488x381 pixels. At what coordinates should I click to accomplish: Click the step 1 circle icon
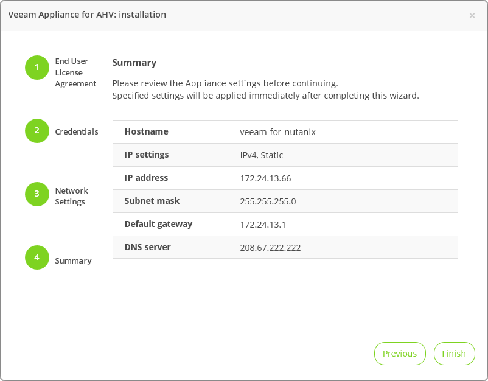click(x=37, y=67)
